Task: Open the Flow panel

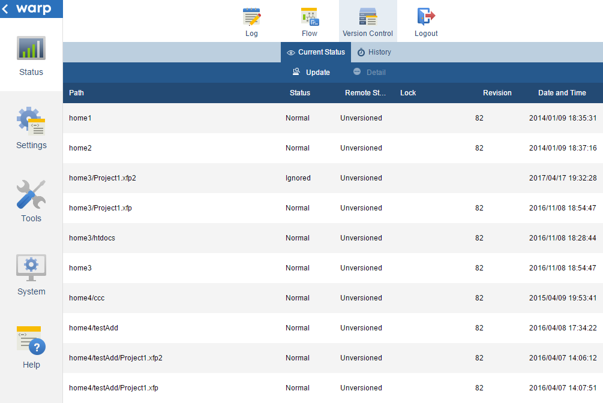Action: 309,21
